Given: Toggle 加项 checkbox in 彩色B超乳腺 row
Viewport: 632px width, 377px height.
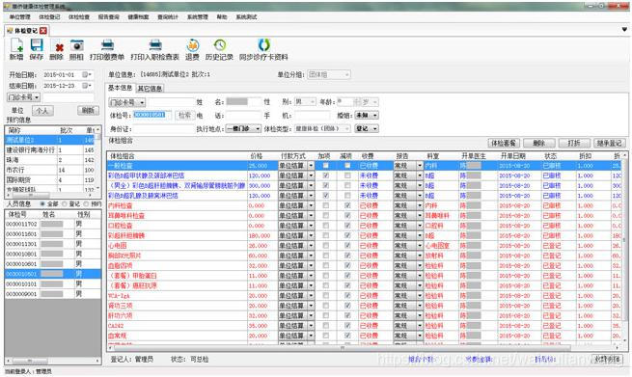Looking at the screenshot, I should click(326, 196).
